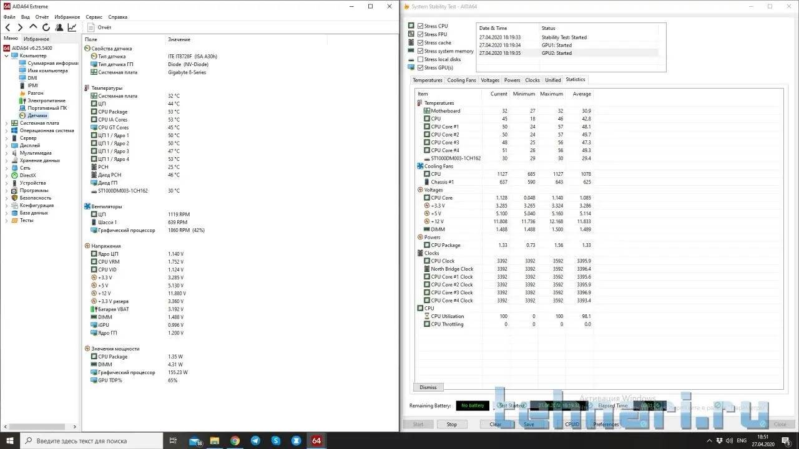
Task: Expand the Мультимедиа tree node
Action: click(x=7, y=153)
